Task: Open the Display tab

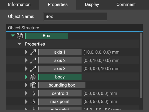Action: tap(92, 4)
